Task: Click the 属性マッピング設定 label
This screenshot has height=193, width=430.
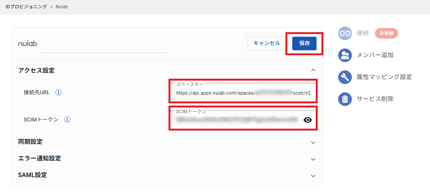Action: [x=384, y=77]
